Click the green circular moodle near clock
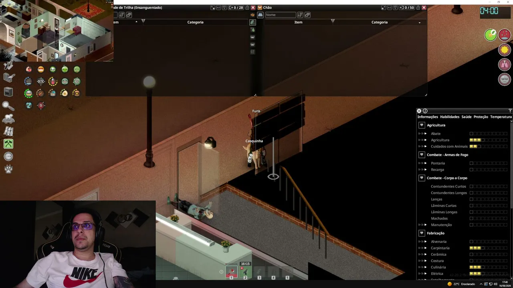The image size is (513, 288). tap(490, 35)
